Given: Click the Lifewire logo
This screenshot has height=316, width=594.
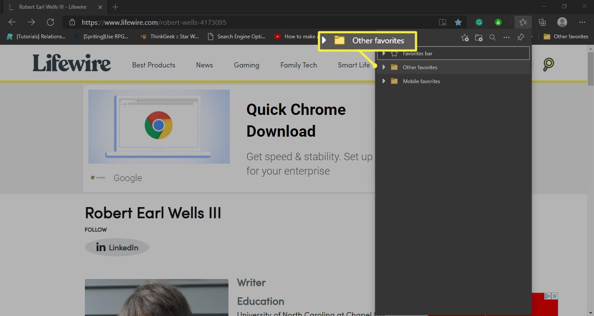Looking at the screenshot, I should click(72, 64).
